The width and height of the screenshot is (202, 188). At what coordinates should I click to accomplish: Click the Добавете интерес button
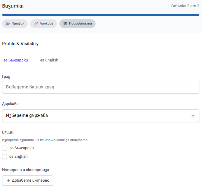pos(27,180)
